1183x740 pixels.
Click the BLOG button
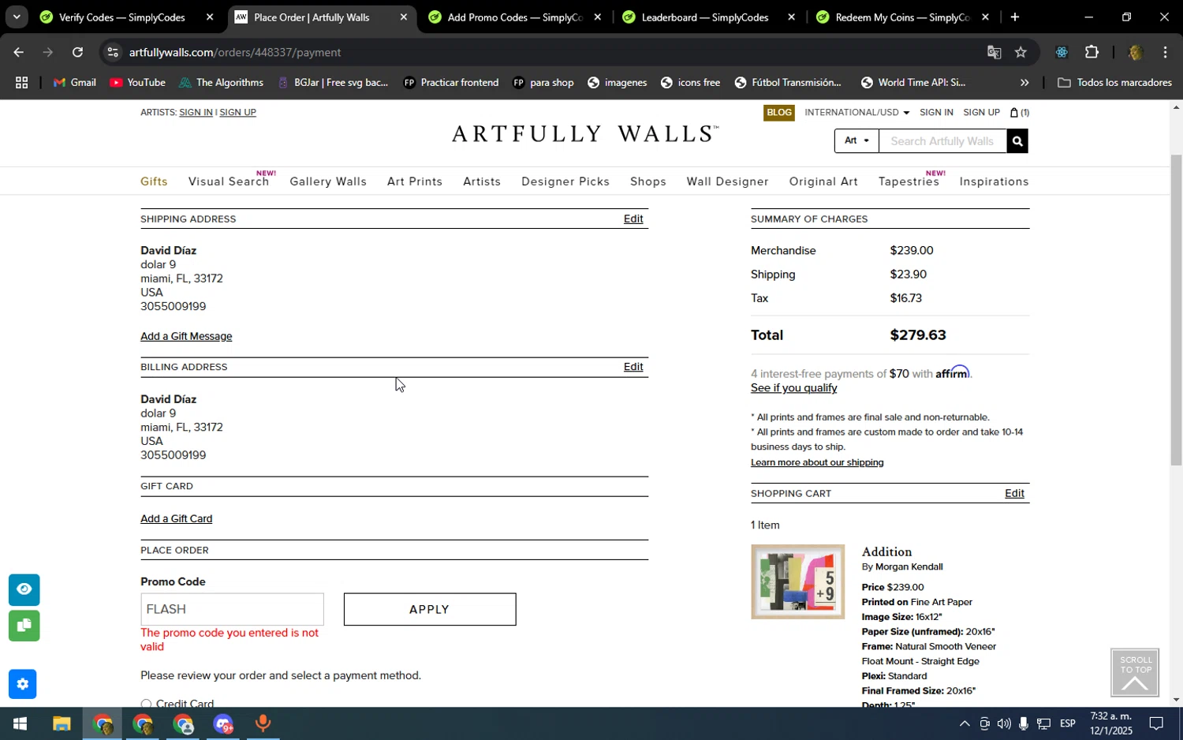[779, 113]
